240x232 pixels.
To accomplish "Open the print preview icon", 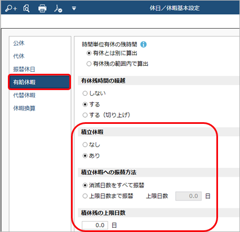I will 26,8.
